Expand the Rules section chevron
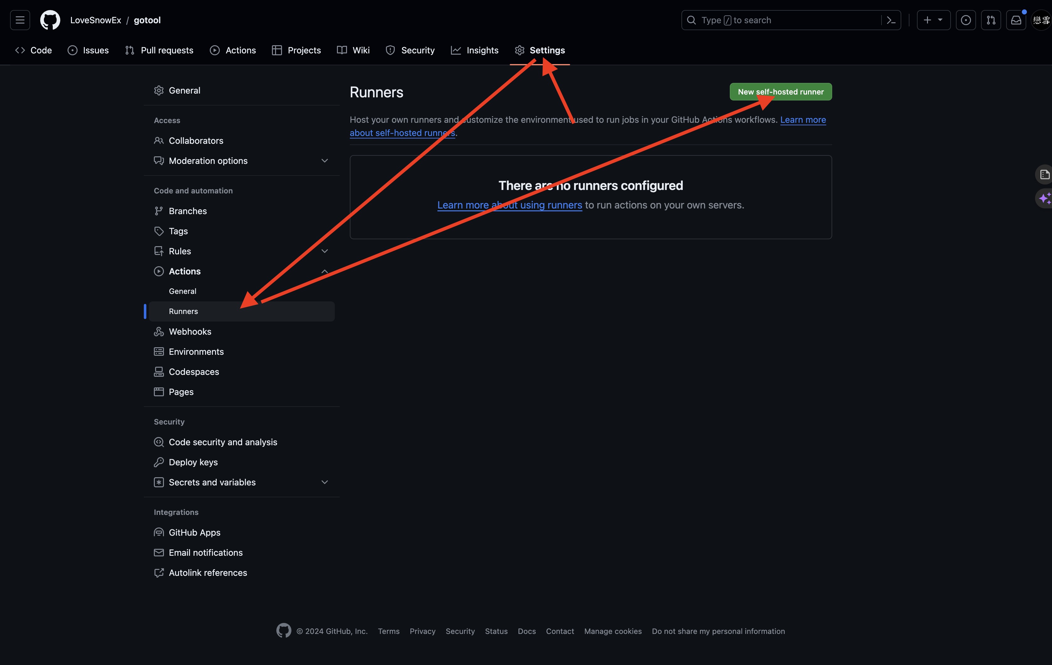The width and height of the screenshot is (1052, 665). 325,251
